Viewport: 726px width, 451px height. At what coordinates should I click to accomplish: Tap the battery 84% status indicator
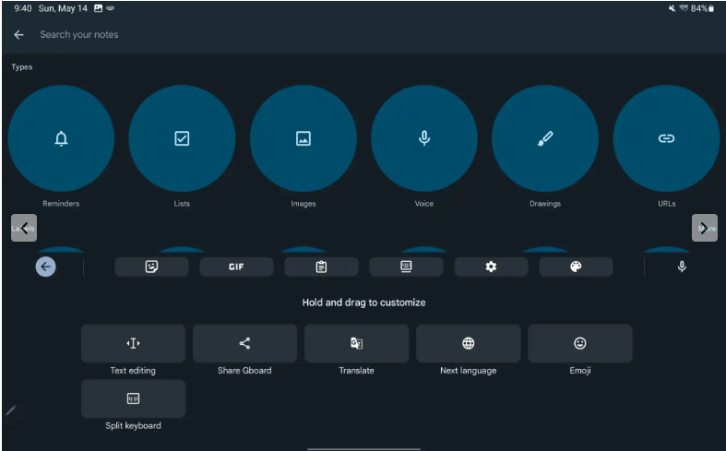pyautogui.click(x=702, y=8)
